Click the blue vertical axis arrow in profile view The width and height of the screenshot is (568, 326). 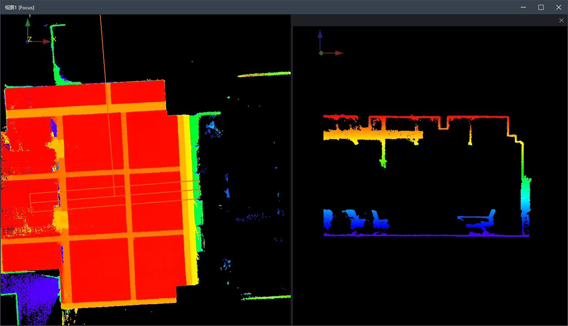(x=320, y=35)
